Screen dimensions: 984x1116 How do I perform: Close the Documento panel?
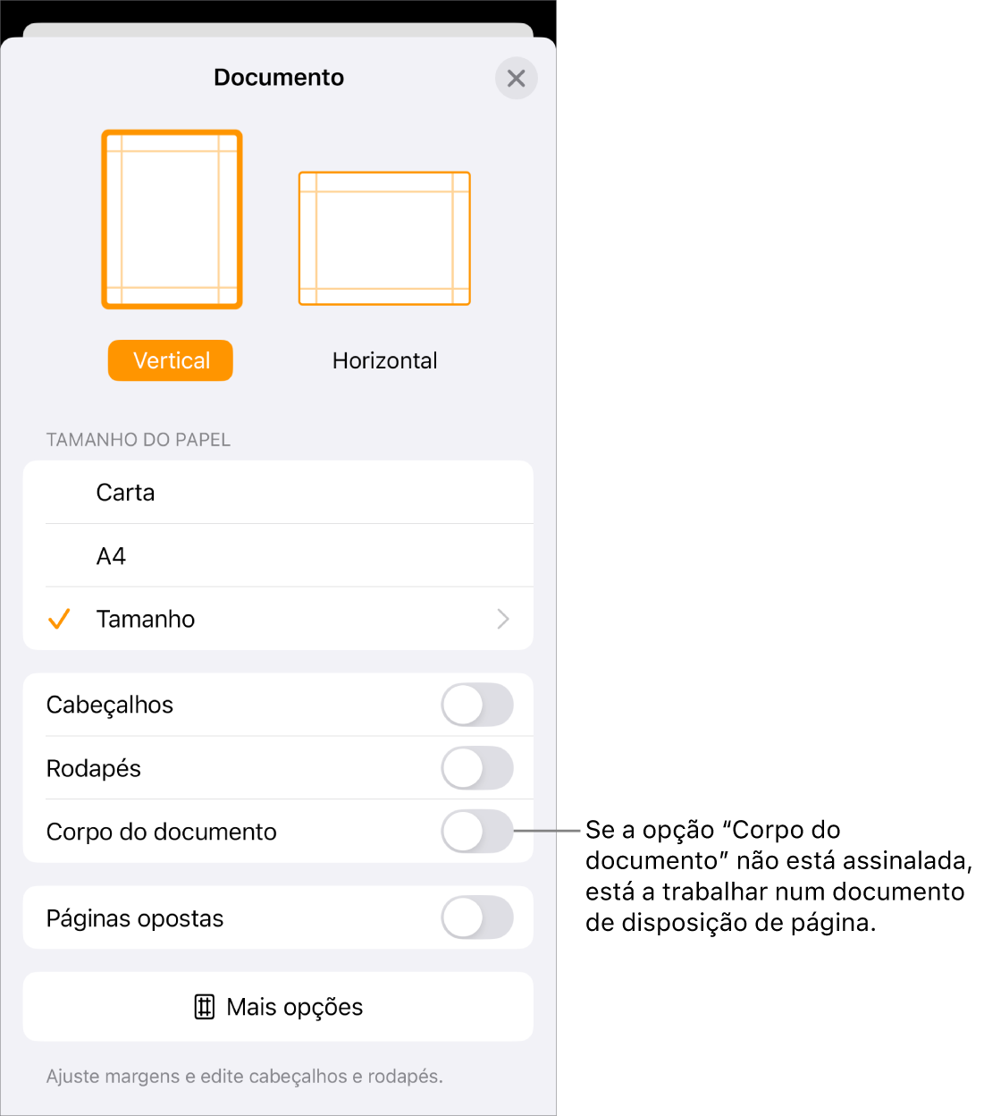pos(516,79)
